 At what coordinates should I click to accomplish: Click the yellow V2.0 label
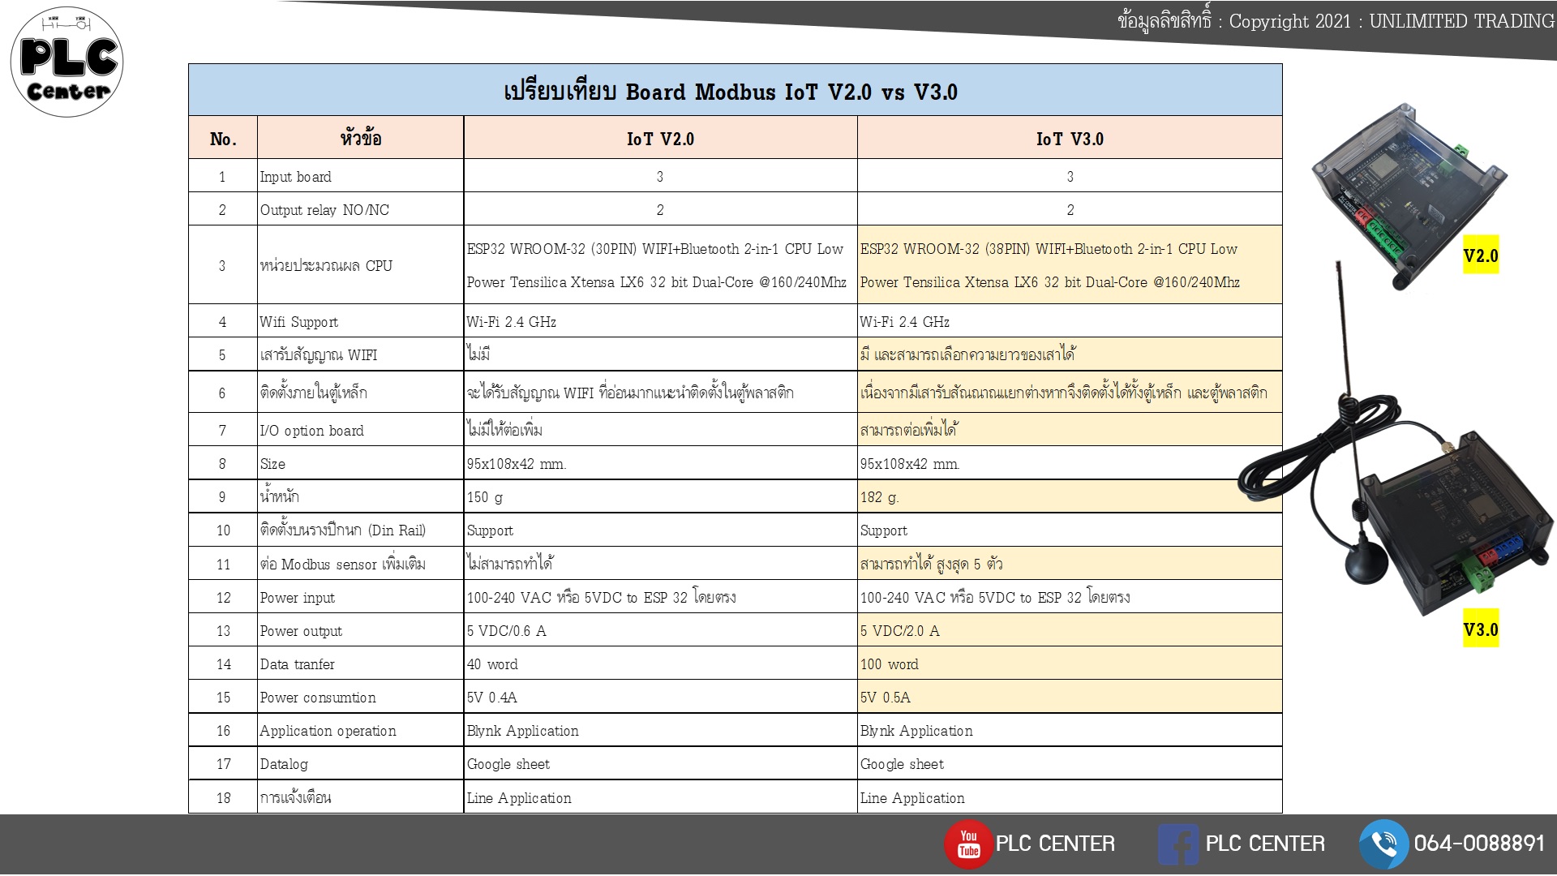tap(1480, 256)
